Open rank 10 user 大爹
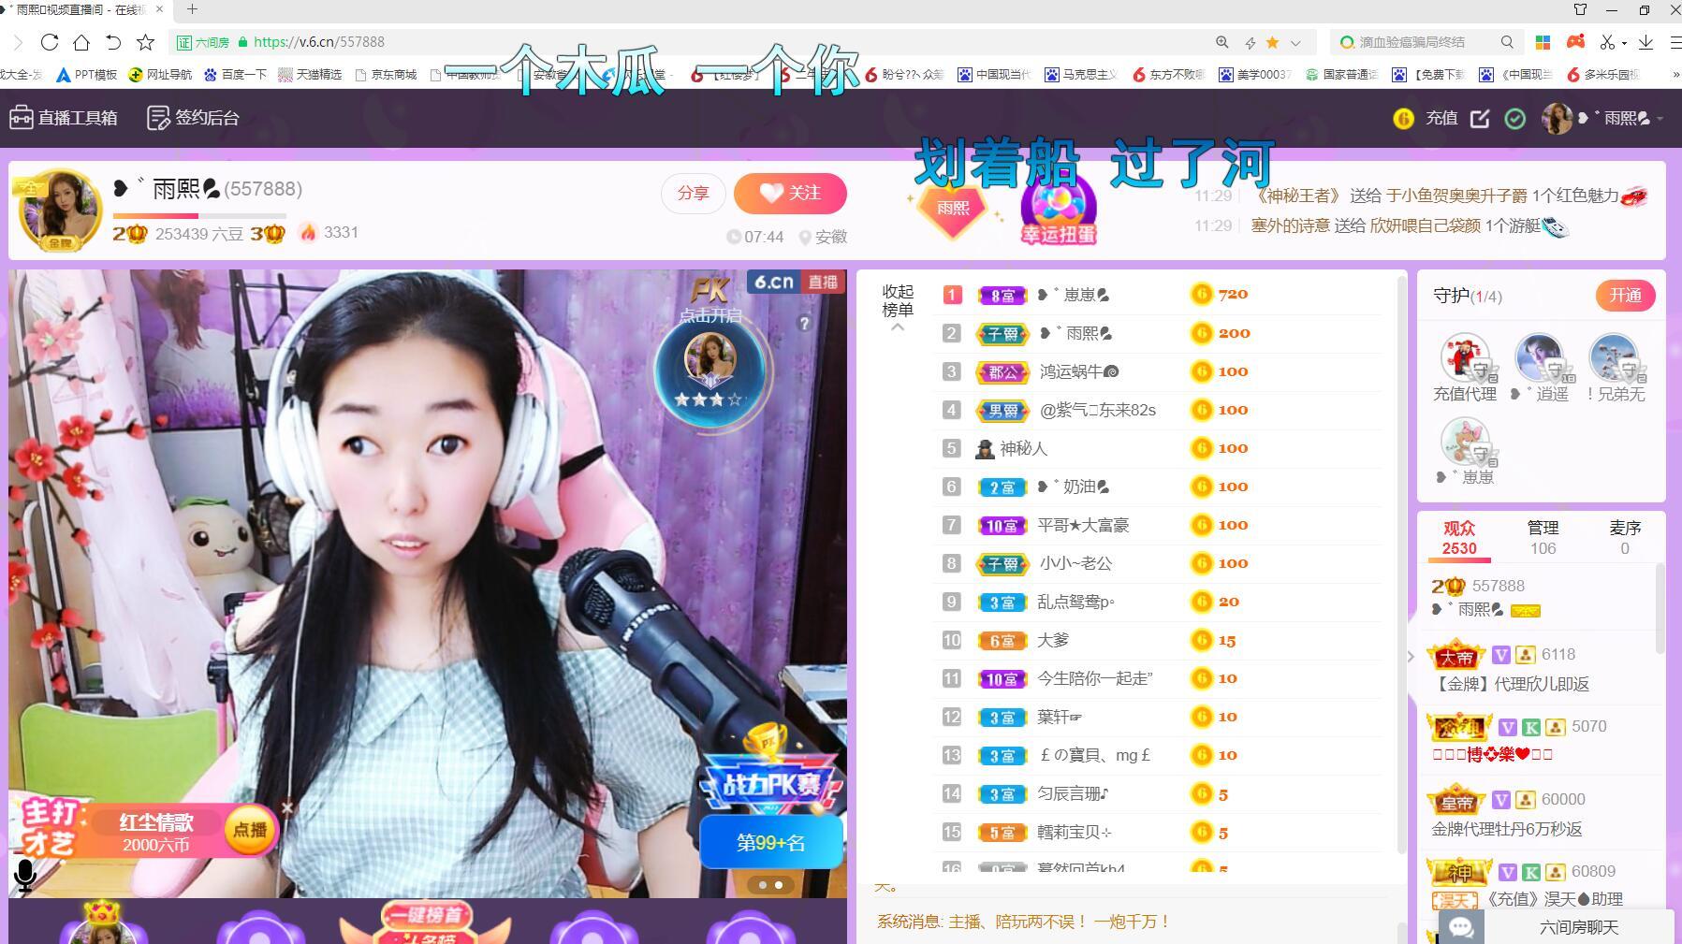 pos(1053,640)
